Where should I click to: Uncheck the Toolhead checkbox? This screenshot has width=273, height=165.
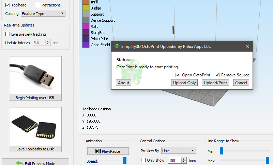[x=7, y=5]
